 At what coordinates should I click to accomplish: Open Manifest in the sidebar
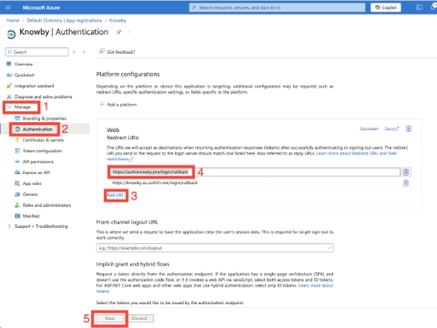pyautogui.click(x=31, y=216)
